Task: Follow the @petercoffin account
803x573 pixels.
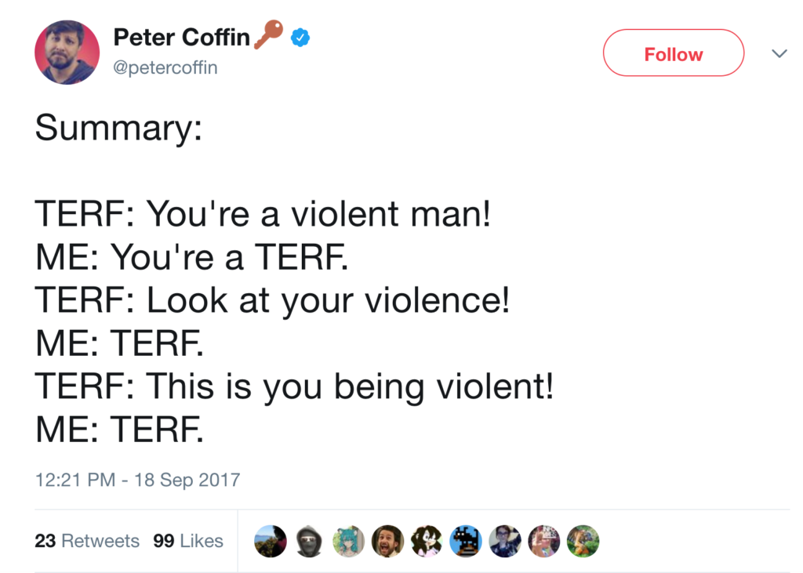Action: click(673, 53)
